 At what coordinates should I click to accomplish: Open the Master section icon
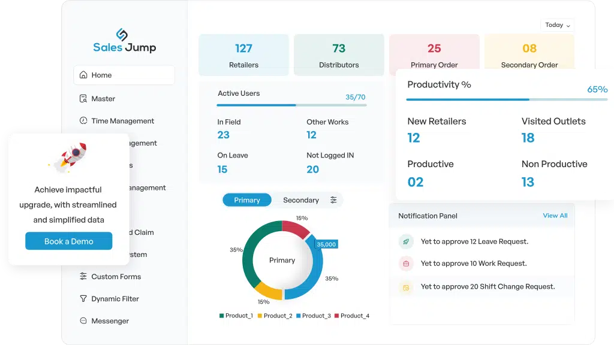[83, 99]
